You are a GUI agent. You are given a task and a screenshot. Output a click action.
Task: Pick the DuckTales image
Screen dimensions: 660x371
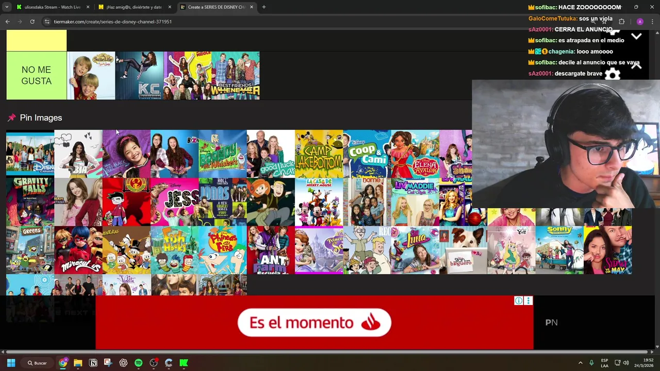[x=126, y=250]
